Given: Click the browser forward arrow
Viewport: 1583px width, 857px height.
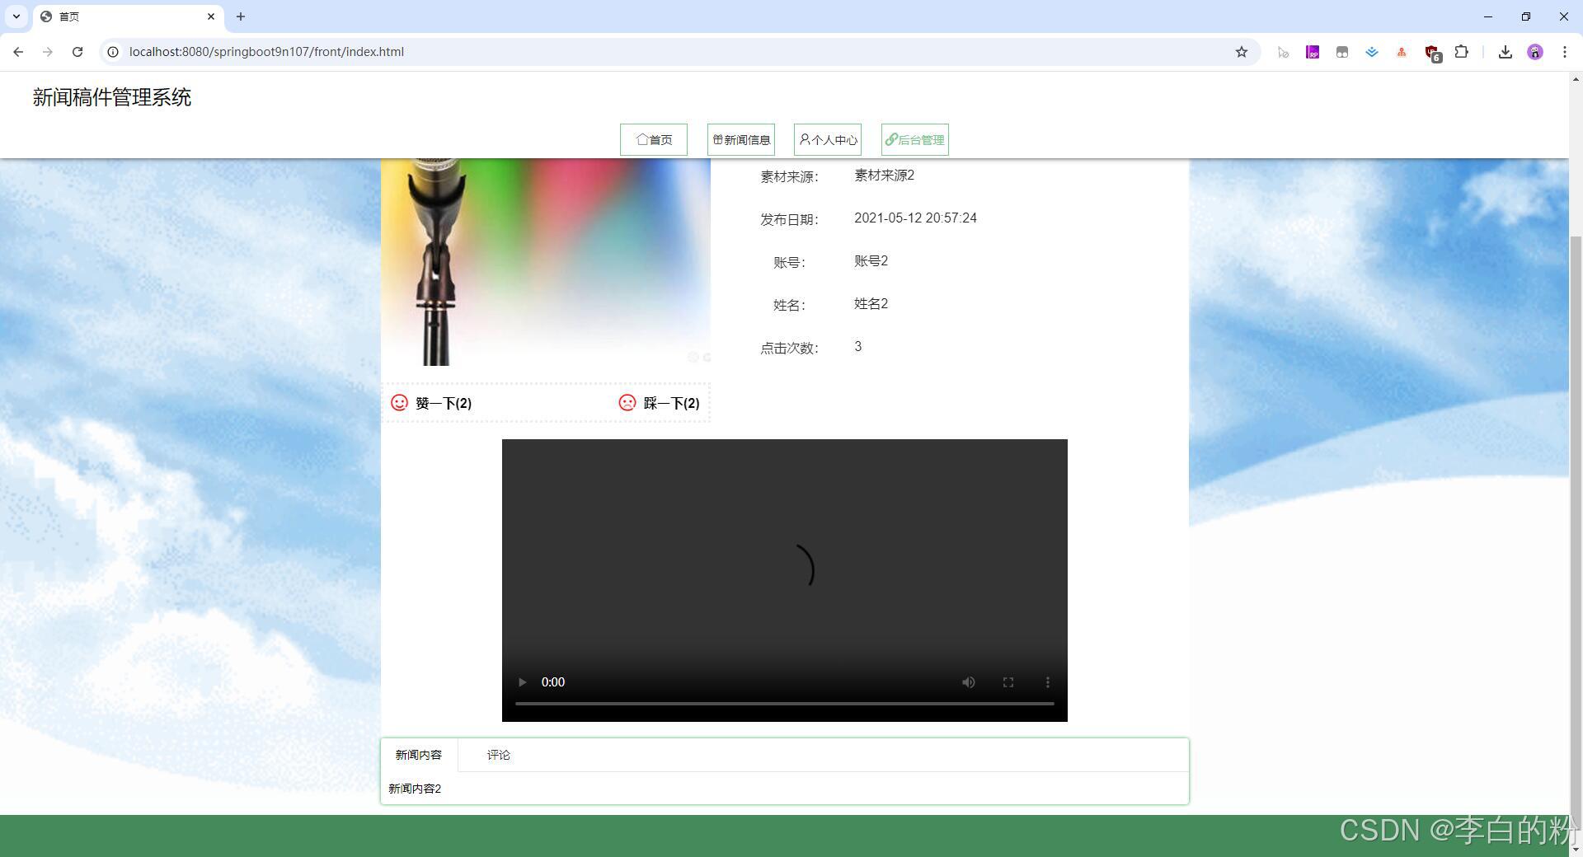Looking at the screenshot, I should (48, 52).
